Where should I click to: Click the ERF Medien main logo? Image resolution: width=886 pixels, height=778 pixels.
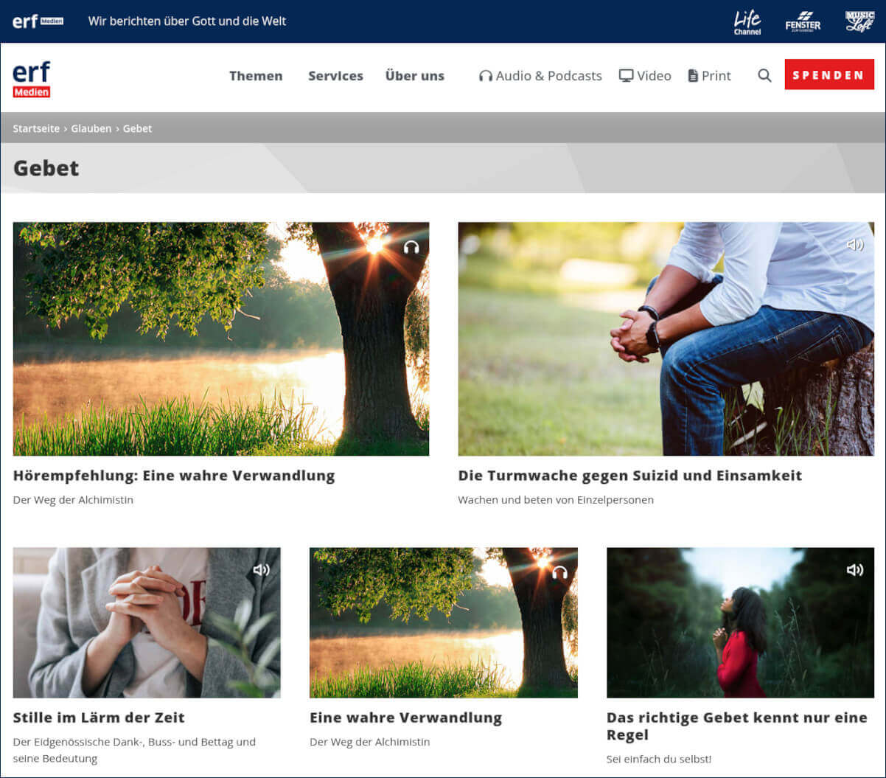tap(32, 80)
